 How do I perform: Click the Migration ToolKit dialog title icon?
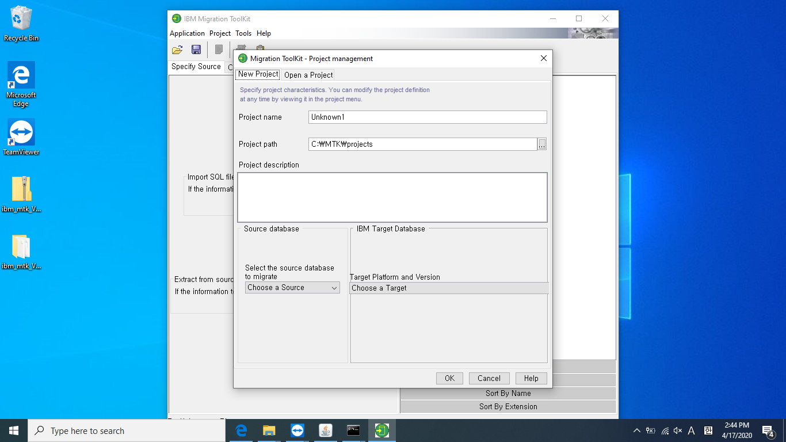243,58
